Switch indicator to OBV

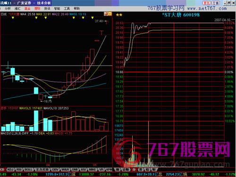[55, 169]
